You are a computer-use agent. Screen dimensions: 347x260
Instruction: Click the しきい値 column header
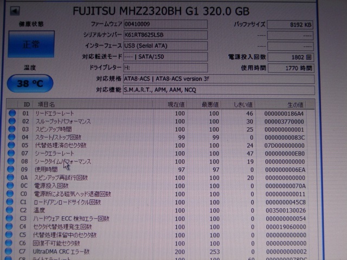point(239,105)
